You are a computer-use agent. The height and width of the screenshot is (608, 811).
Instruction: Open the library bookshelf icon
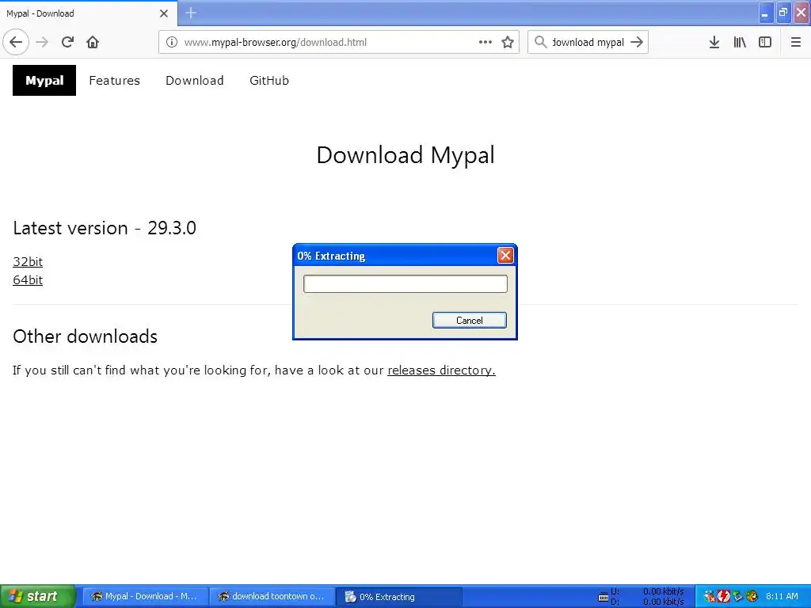pos(740,42)
